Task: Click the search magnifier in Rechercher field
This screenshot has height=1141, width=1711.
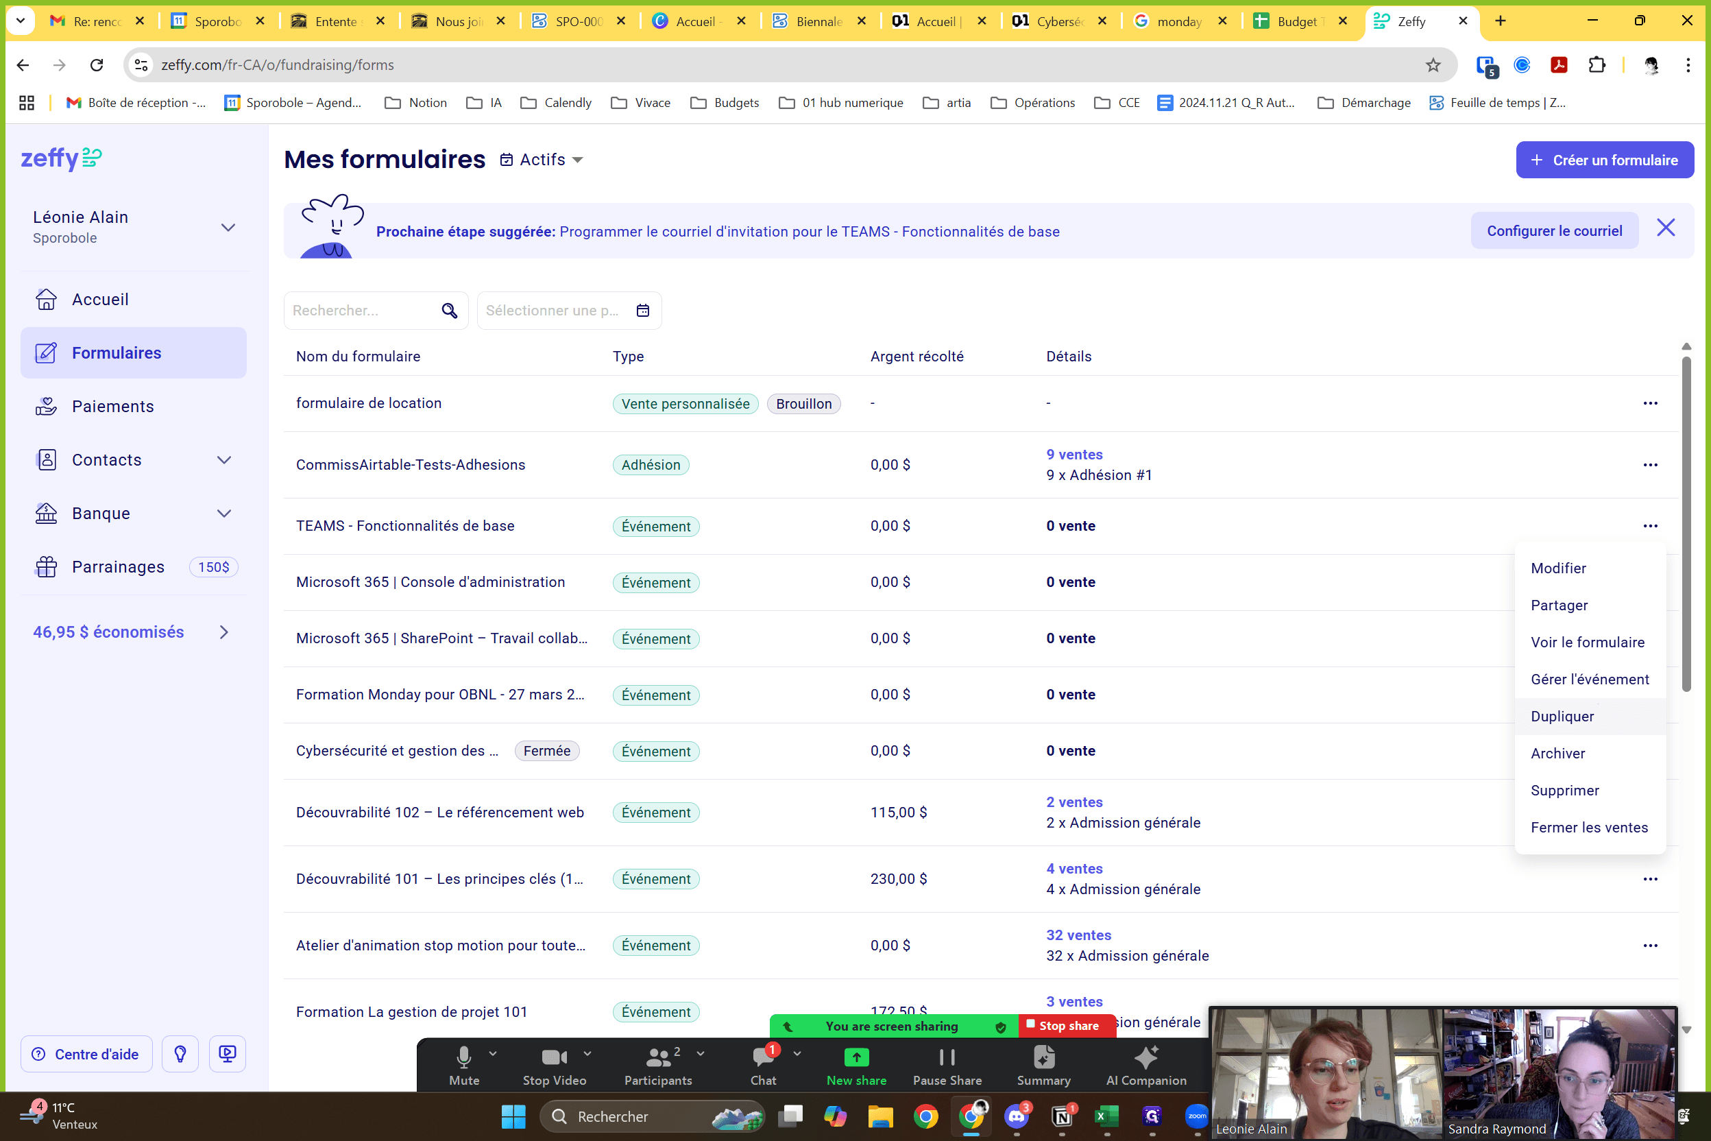Action: click(x=450, y=311)
